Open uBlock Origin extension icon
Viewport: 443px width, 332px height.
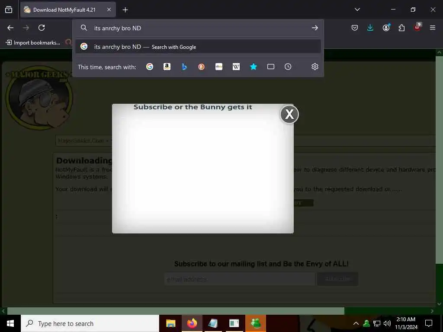pos(417,27)
